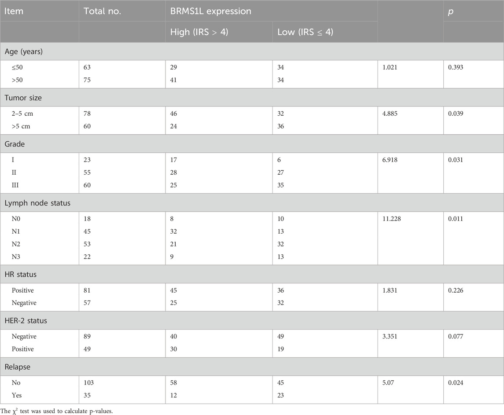Screen dimensions: 504x415
Task: Select the 103 total for Relapse No
Action: pos(88,382)
